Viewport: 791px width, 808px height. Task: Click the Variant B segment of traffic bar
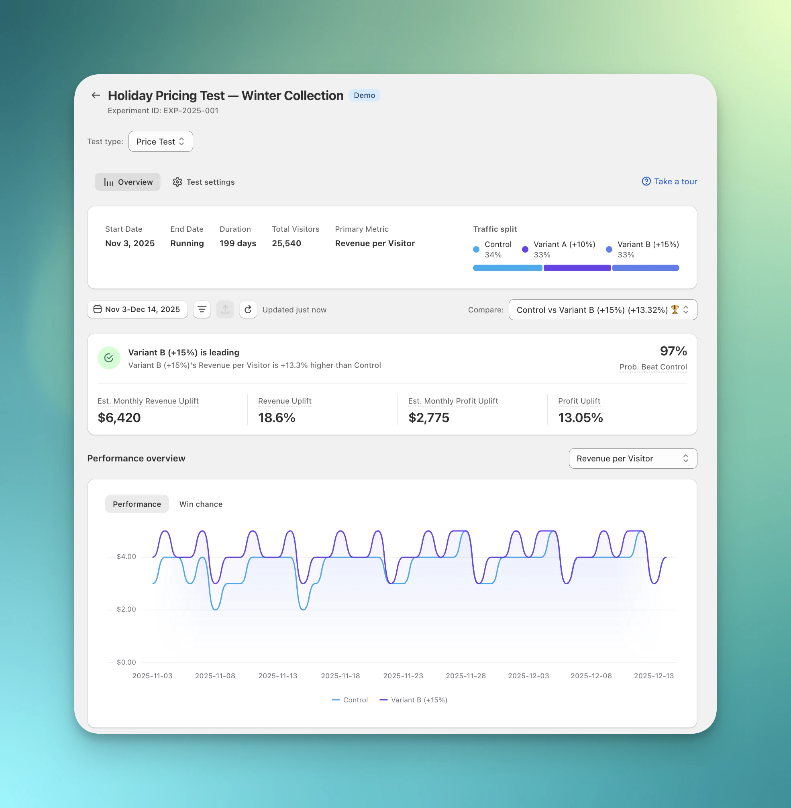coord(646,268)
